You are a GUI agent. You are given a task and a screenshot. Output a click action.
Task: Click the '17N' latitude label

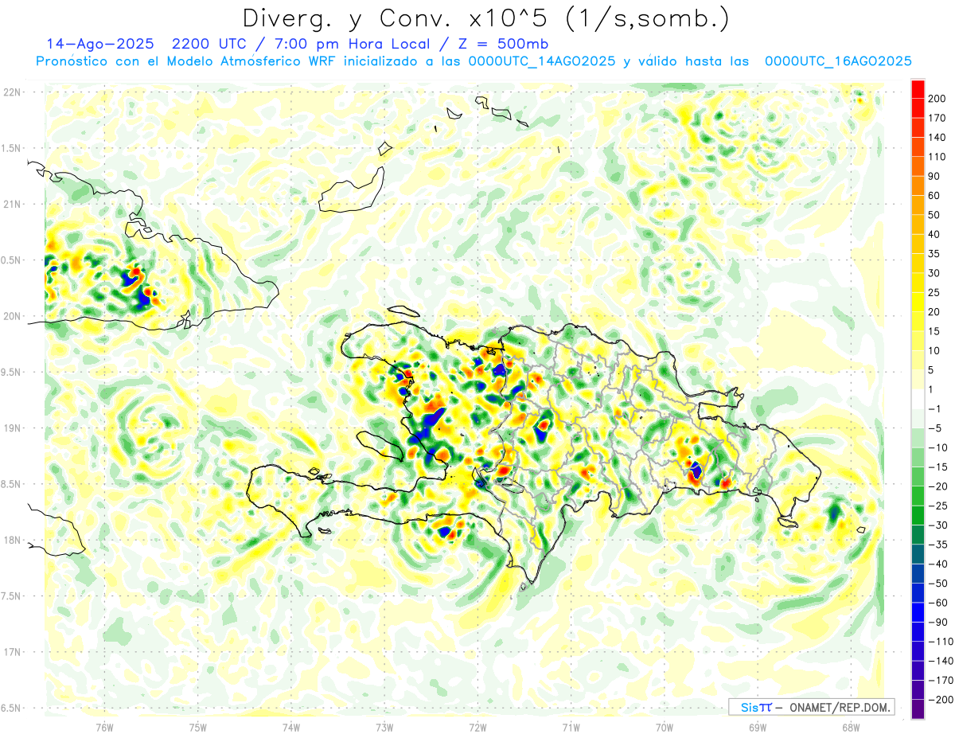(x=12, y=652)
